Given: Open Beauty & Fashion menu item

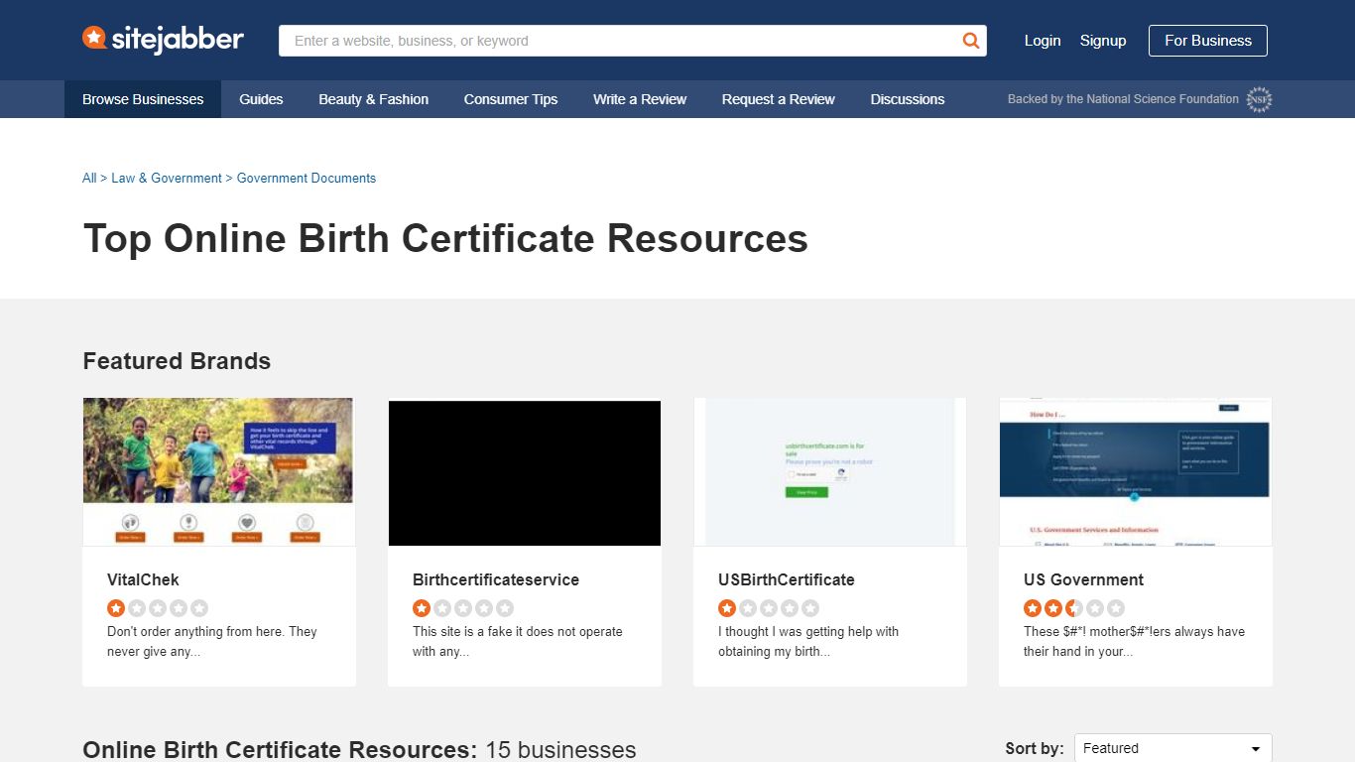Looking at the screenshot, I should (374, 99).
